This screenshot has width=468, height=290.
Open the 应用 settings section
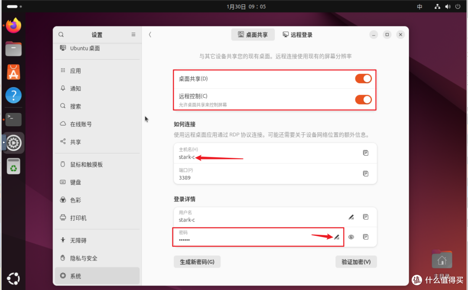(x=97, y=71)
